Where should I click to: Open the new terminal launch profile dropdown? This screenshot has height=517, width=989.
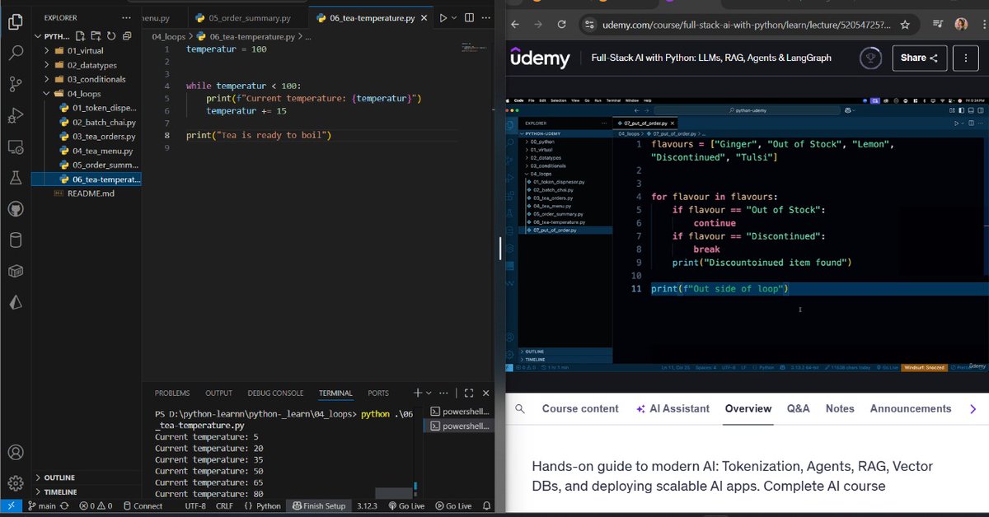(x=429, y=393)
